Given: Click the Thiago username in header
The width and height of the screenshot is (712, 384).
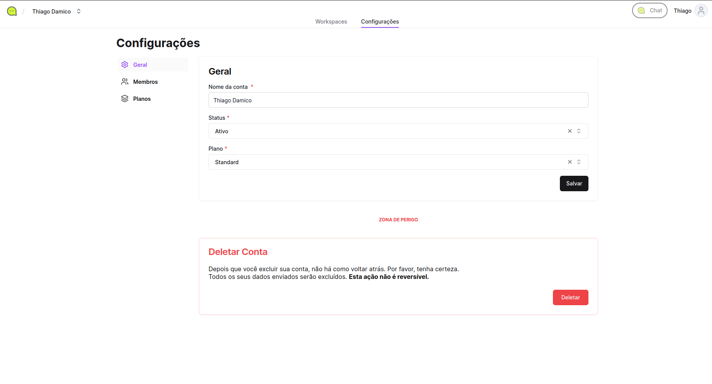Looking at the screenshot, I should click(682, 11).
